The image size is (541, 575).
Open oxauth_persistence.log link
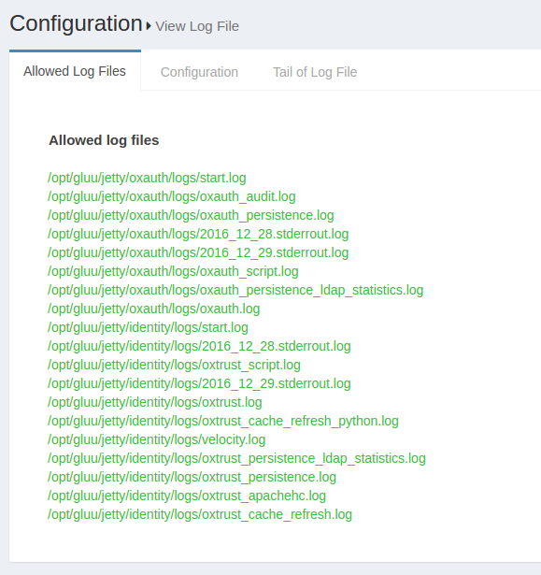(x=191, y=215)
